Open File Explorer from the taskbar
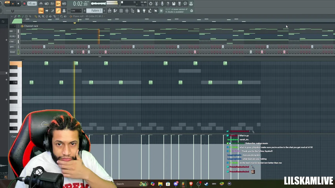The image size is (335, 188). (x=160, y=184)
